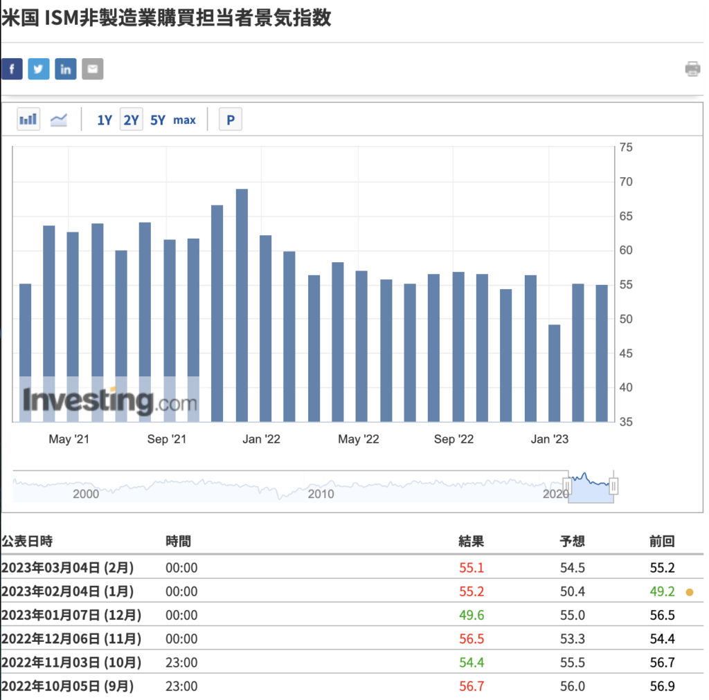The image size is (709, 700).
Task: Select the 2022年12月06日 (11月) row date
Action: point(71,639)
